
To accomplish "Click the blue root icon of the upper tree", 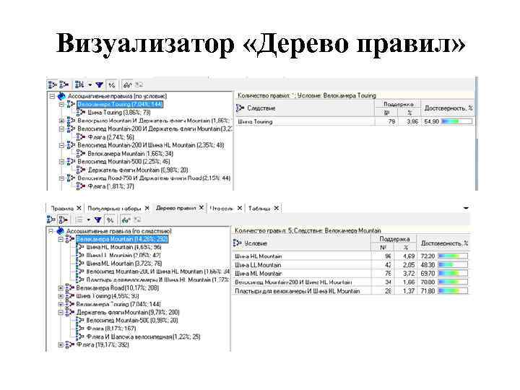I will coord(61,96).
